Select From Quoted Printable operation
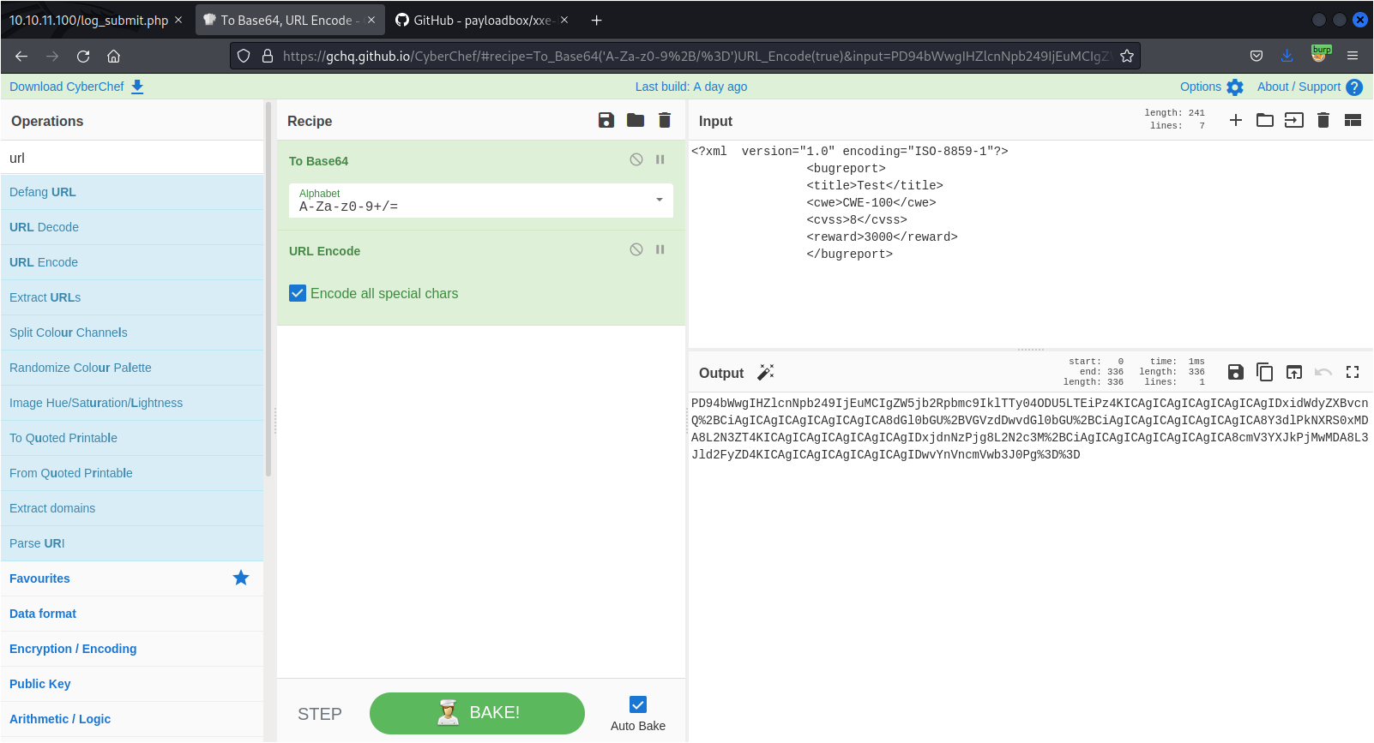This screenshot has height=743, width=1374. click(132, 473)
